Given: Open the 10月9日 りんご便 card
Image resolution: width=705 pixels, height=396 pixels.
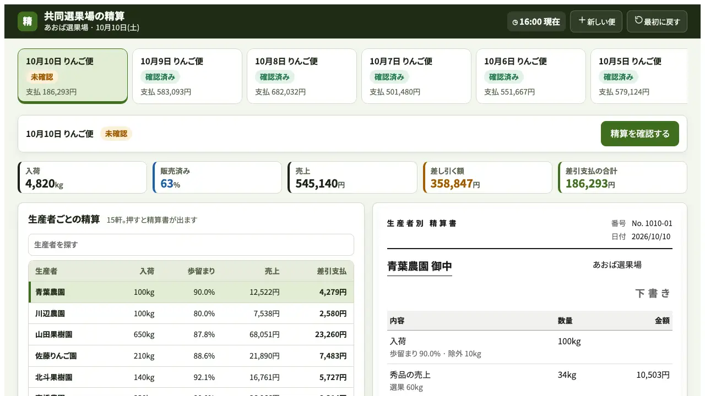Looking at the screenshot, I should tap(187, 76).
